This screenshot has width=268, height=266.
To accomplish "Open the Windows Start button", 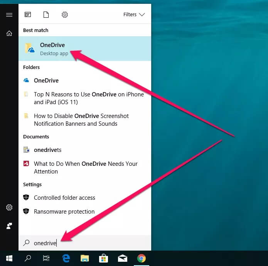I will click(x=9, y=258).
